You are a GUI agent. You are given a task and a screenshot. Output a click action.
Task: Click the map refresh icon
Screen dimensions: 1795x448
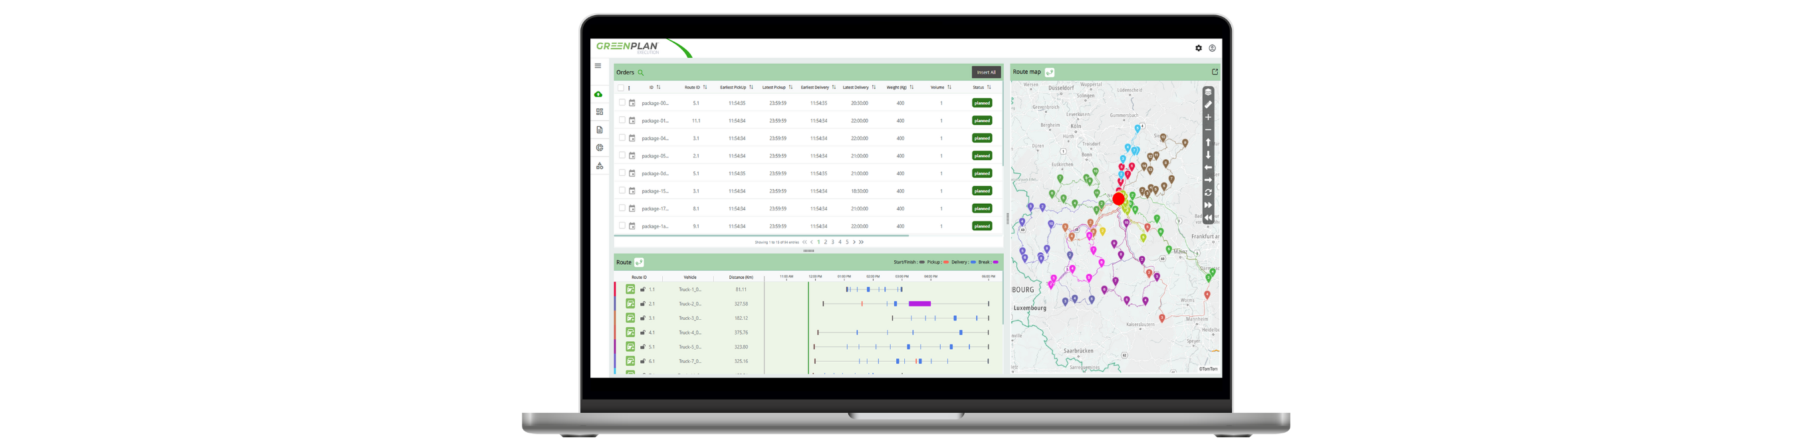(1208, 192)
